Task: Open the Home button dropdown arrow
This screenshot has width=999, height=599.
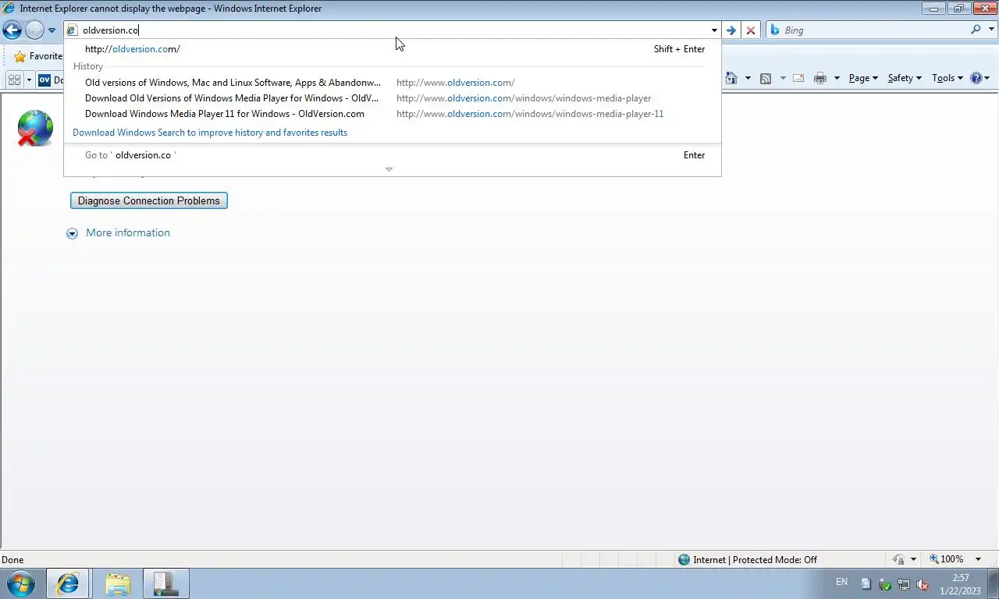Action: click(x=748, y=78)
